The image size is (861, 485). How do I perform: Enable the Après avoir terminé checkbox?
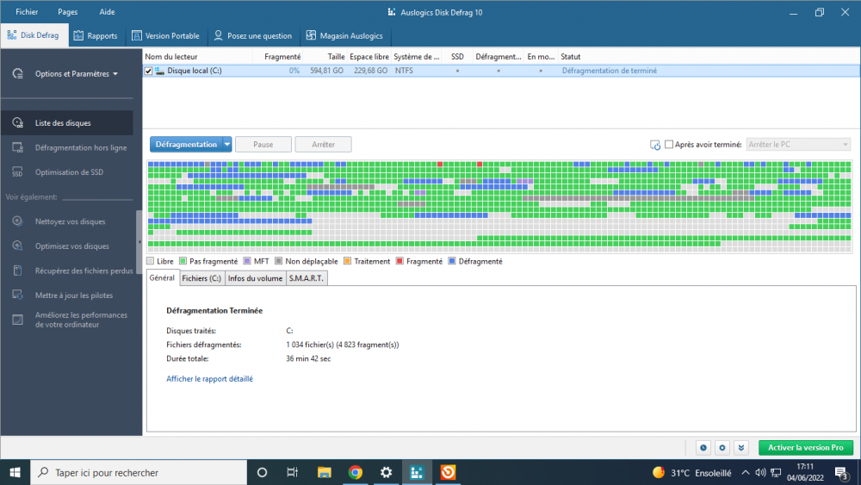click(x=669, y=145)
